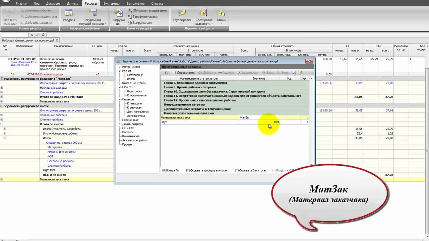
Task: Click Добавить машины
Action: point(36,22)
